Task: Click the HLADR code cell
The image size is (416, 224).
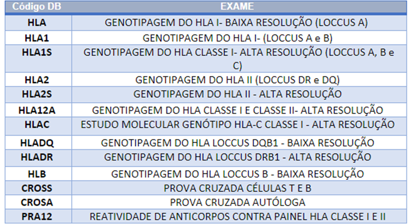Action: click(37, 157)
